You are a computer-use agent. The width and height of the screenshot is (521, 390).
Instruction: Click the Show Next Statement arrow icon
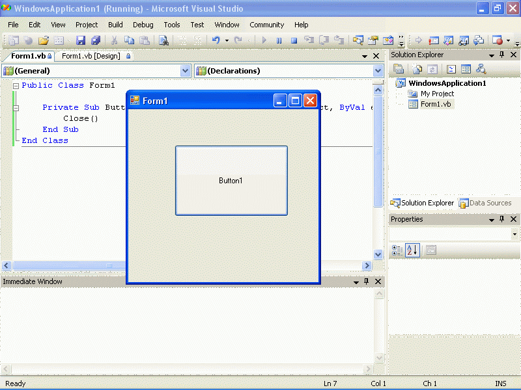419,40
